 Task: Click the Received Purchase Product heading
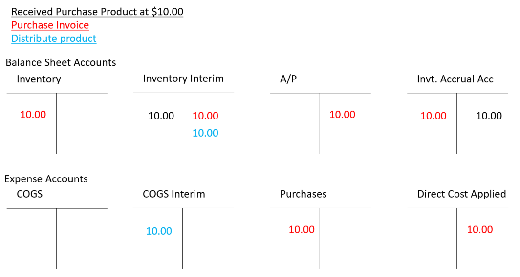tap(97, 12)
